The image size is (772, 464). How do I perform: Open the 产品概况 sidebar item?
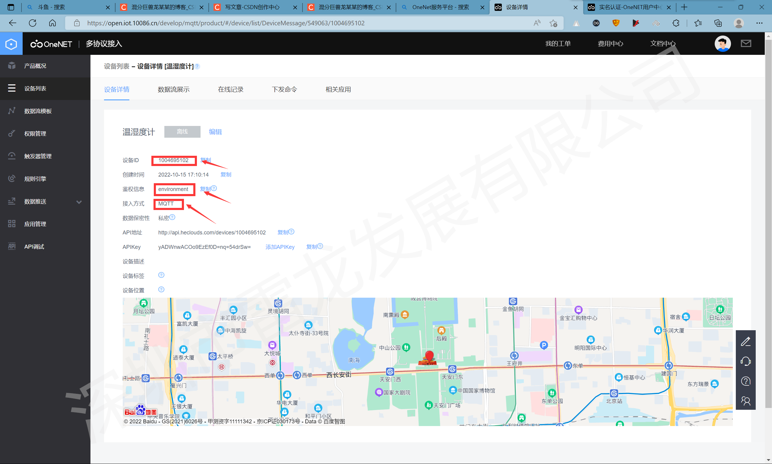click(x=35, y=66)
